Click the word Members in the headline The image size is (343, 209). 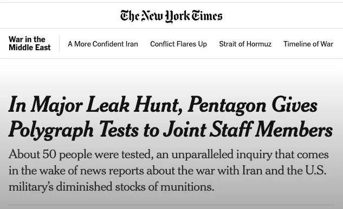(294, 130)
